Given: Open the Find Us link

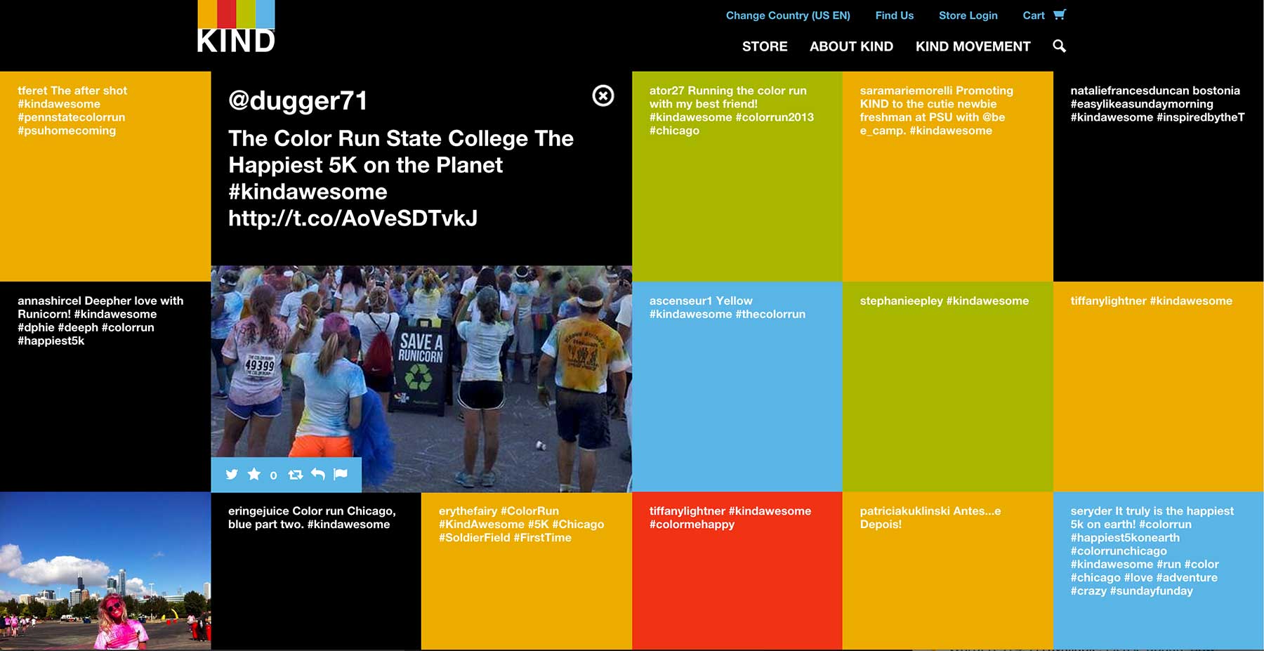Looking at the screenshot, I should click(x=895, y=15).
